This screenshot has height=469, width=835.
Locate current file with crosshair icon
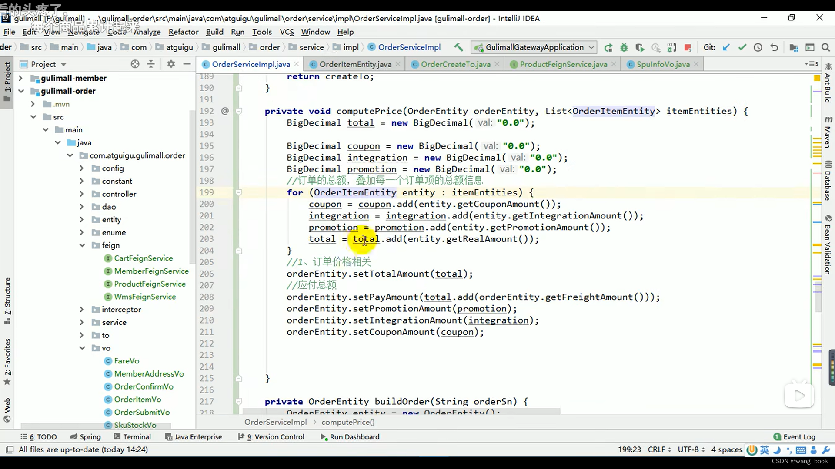(x=135, y=64)
